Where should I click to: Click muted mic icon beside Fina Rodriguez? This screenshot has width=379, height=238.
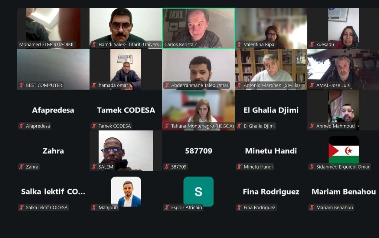tap(239, 207)
